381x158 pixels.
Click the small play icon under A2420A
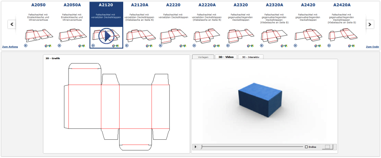click(329, 45)
